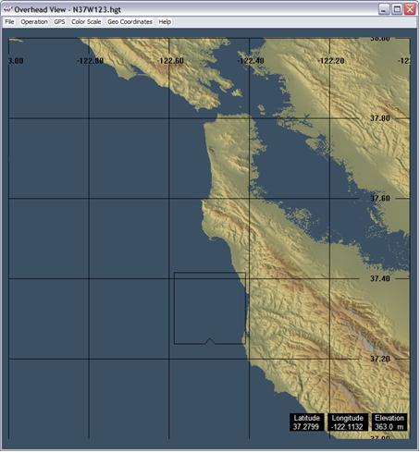Open the Color Scale menu

click(86, 22)
